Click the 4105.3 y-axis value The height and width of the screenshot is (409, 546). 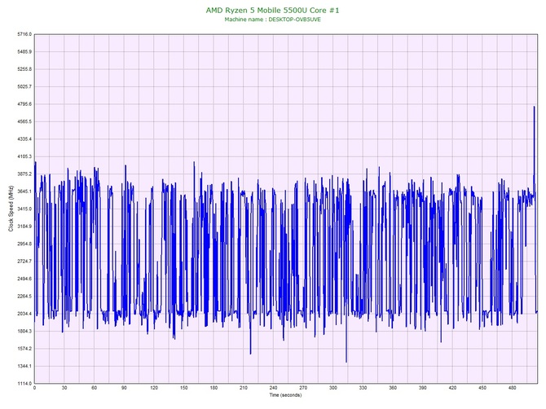coord(24,156)
